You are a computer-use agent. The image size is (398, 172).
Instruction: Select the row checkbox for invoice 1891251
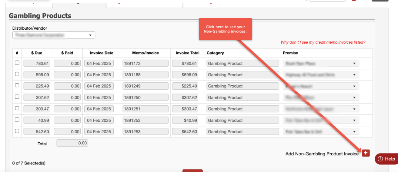[x=17, y=108]
